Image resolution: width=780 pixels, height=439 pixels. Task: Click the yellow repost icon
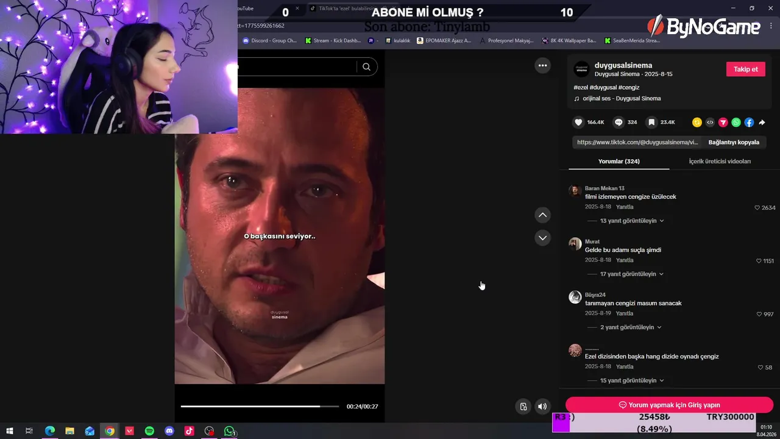click(x=697, y=123)
